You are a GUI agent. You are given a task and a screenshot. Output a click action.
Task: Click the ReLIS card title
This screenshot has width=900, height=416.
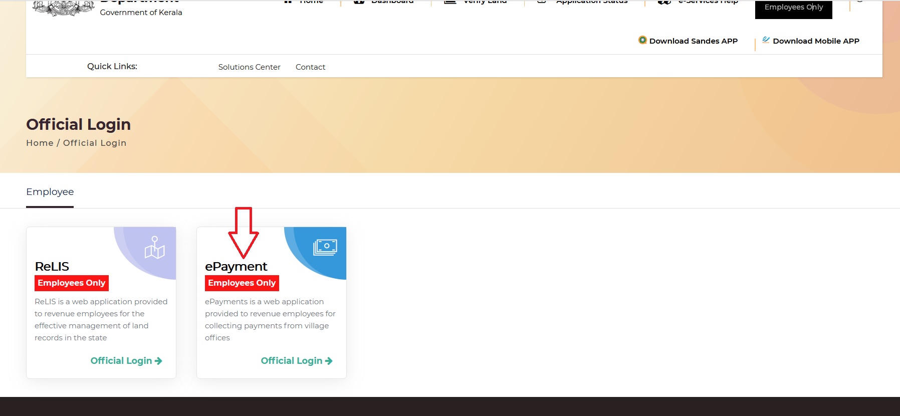[x=52, y=266]
